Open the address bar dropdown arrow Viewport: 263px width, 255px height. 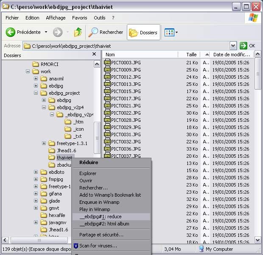pos(233,46)
